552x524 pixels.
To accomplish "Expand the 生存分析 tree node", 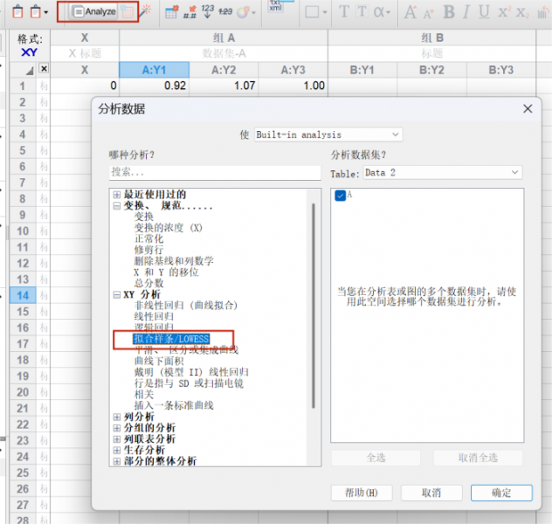I will tap(116, 450).
